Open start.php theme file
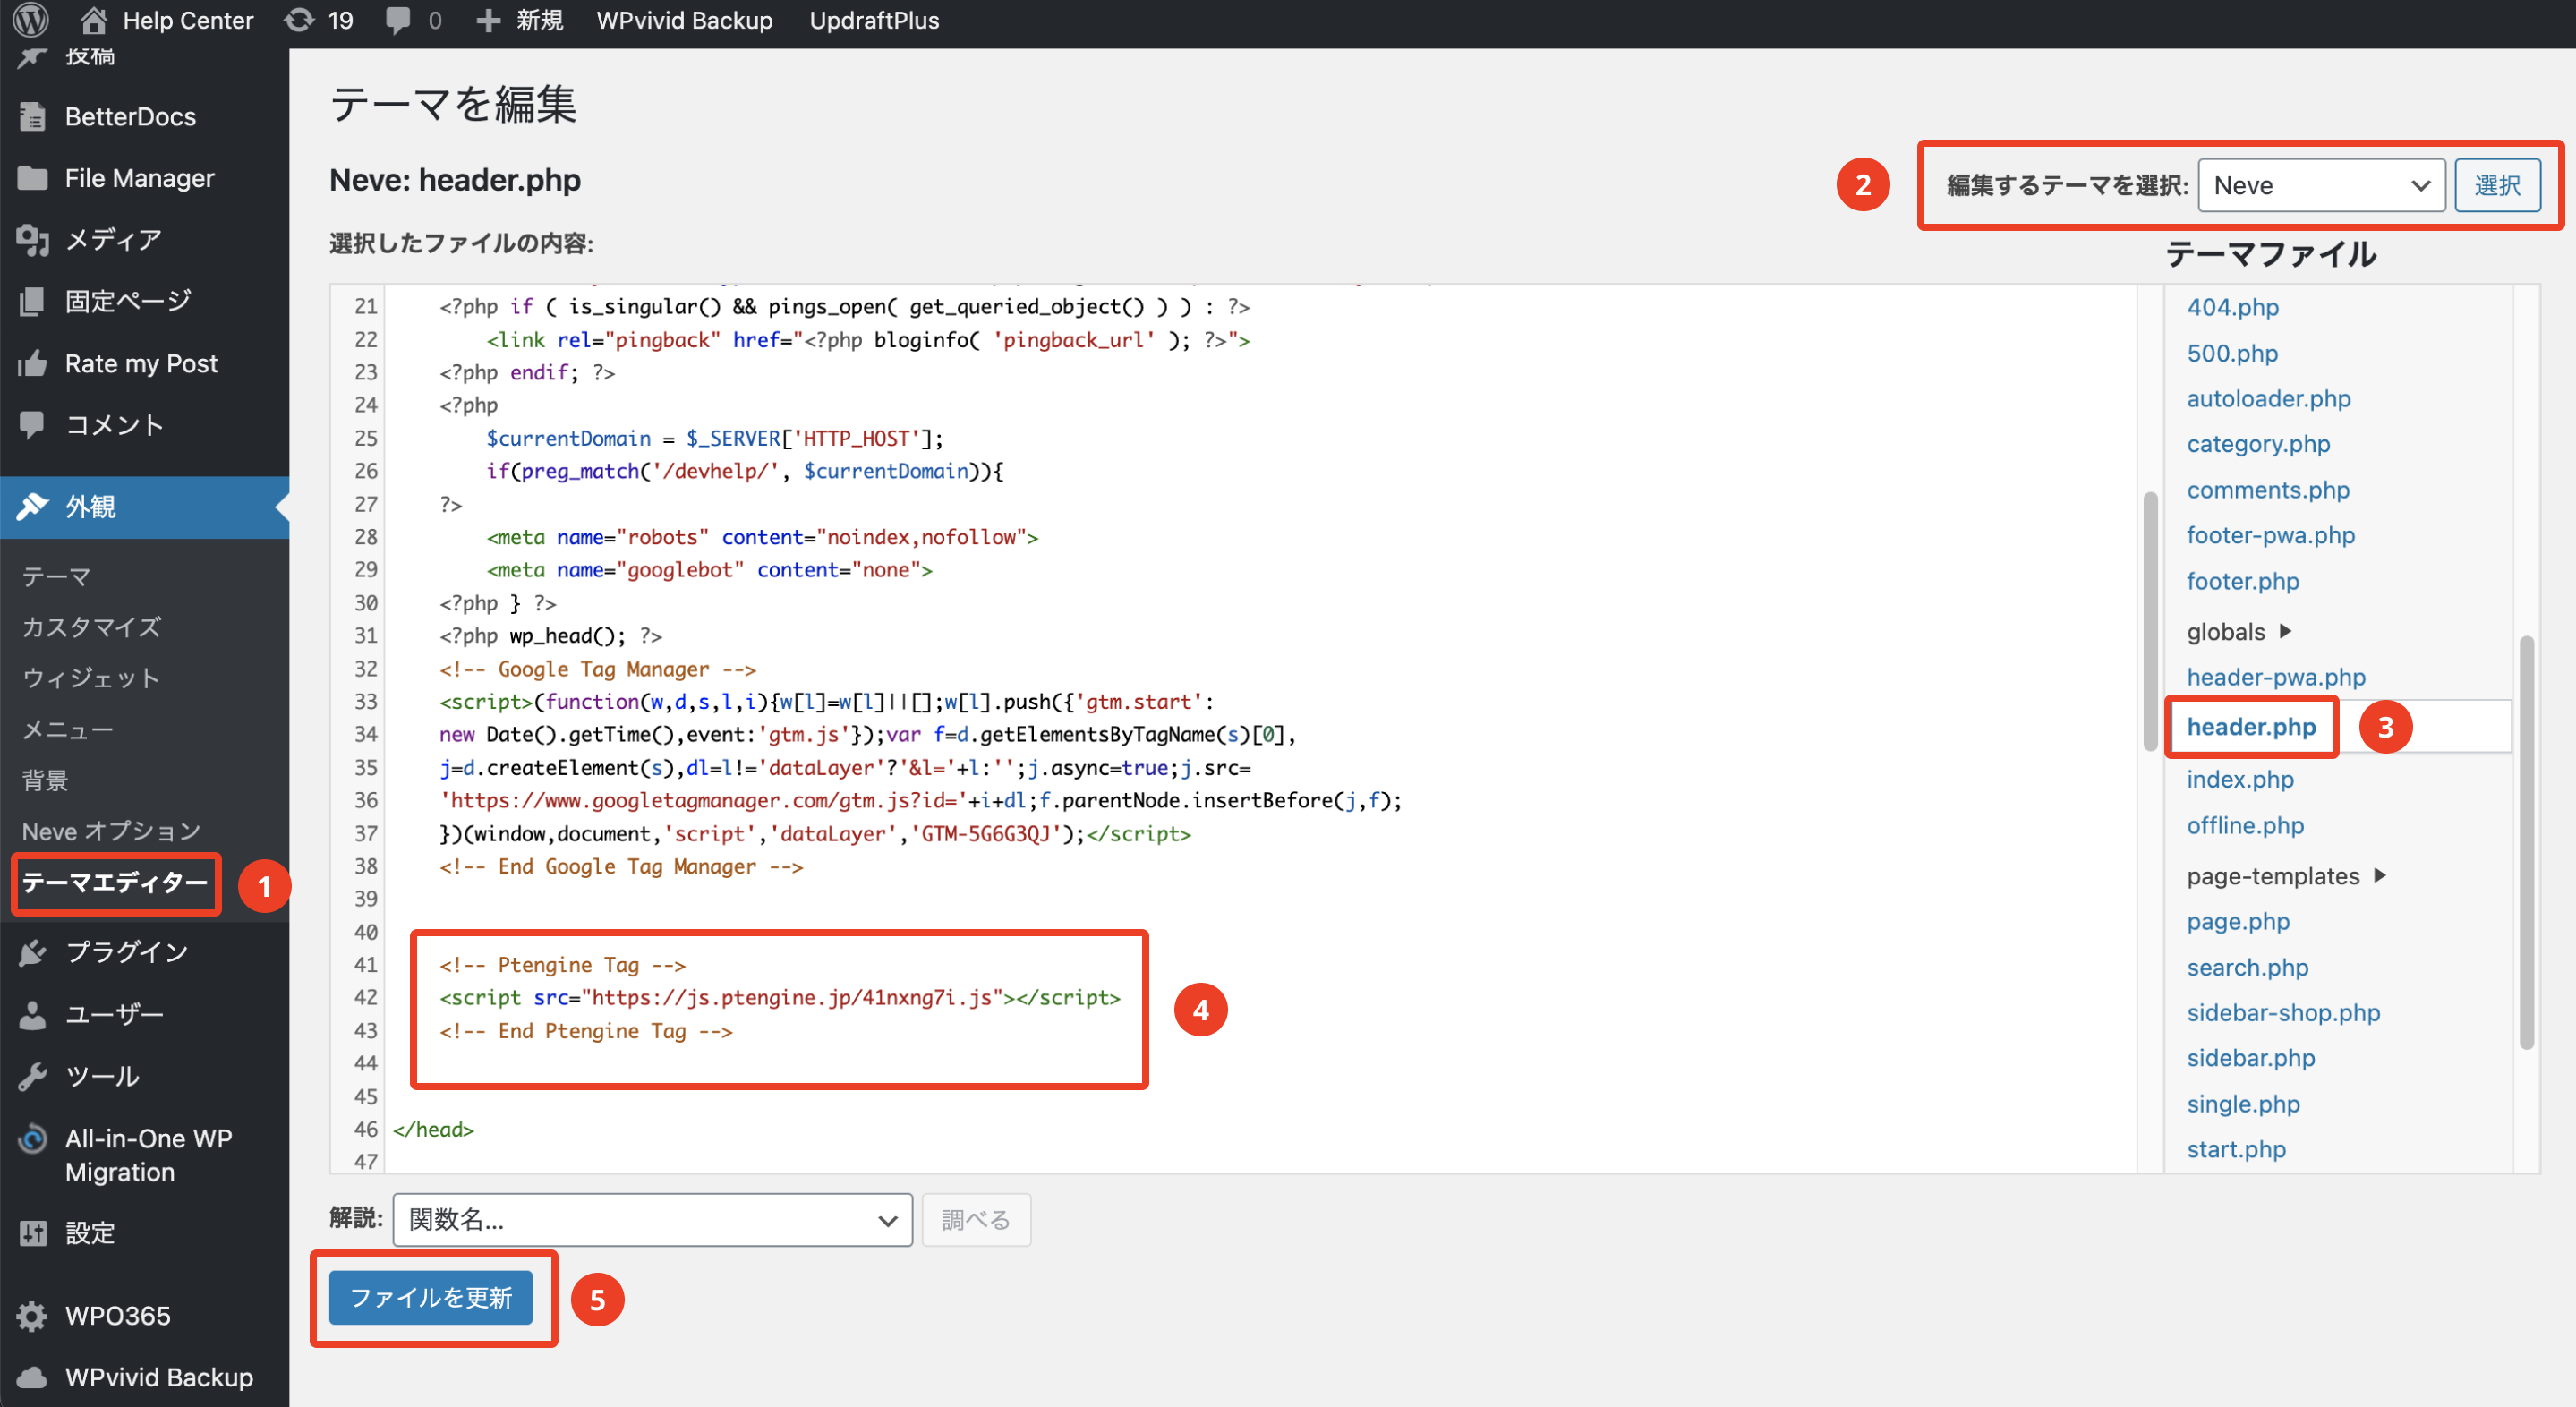 [2236, 1149]
